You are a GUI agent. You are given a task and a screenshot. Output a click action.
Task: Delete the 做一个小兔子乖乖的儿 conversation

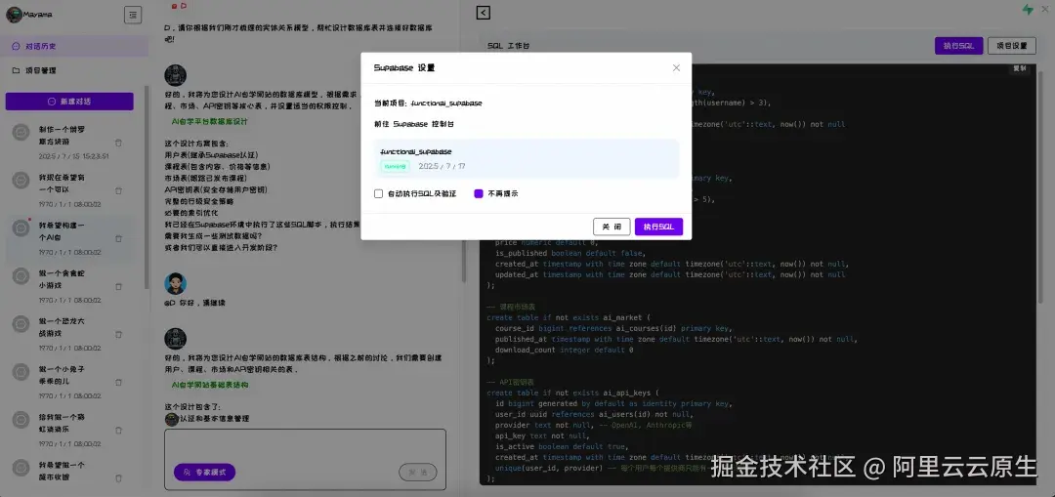click(x=118, y=382)
